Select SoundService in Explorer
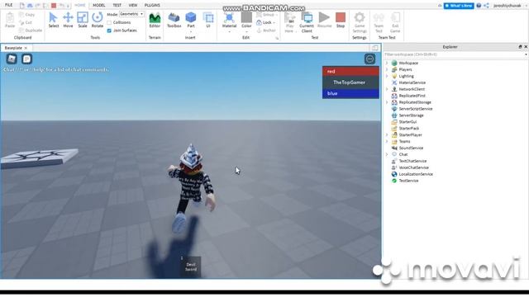 (x=411, y=148)
